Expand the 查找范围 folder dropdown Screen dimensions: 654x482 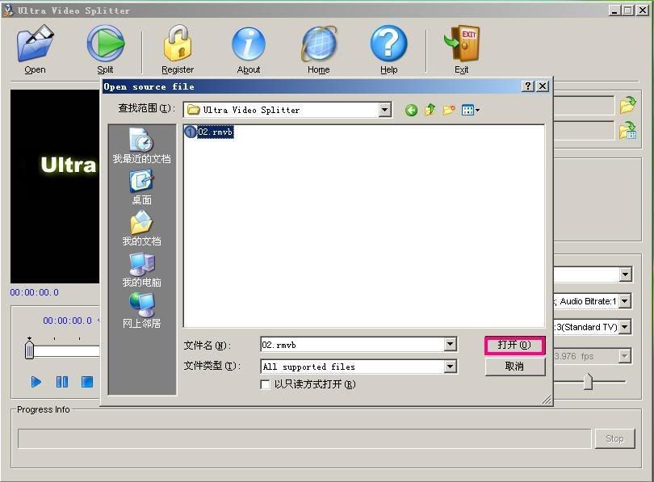(x=384, y=110)
